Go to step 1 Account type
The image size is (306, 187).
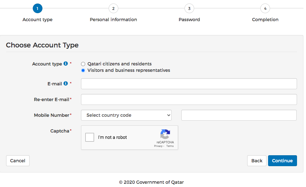pyautogui.click(x=38, y=8)
